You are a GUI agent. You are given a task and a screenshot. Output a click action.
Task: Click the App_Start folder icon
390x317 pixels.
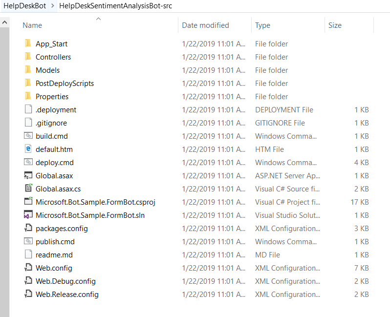point(28,43)
